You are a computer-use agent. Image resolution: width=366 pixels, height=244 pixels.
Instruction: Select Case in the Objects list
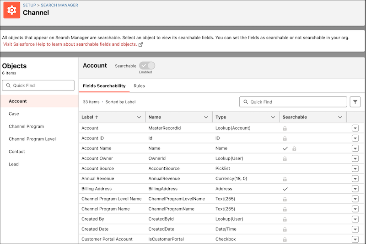39,114
